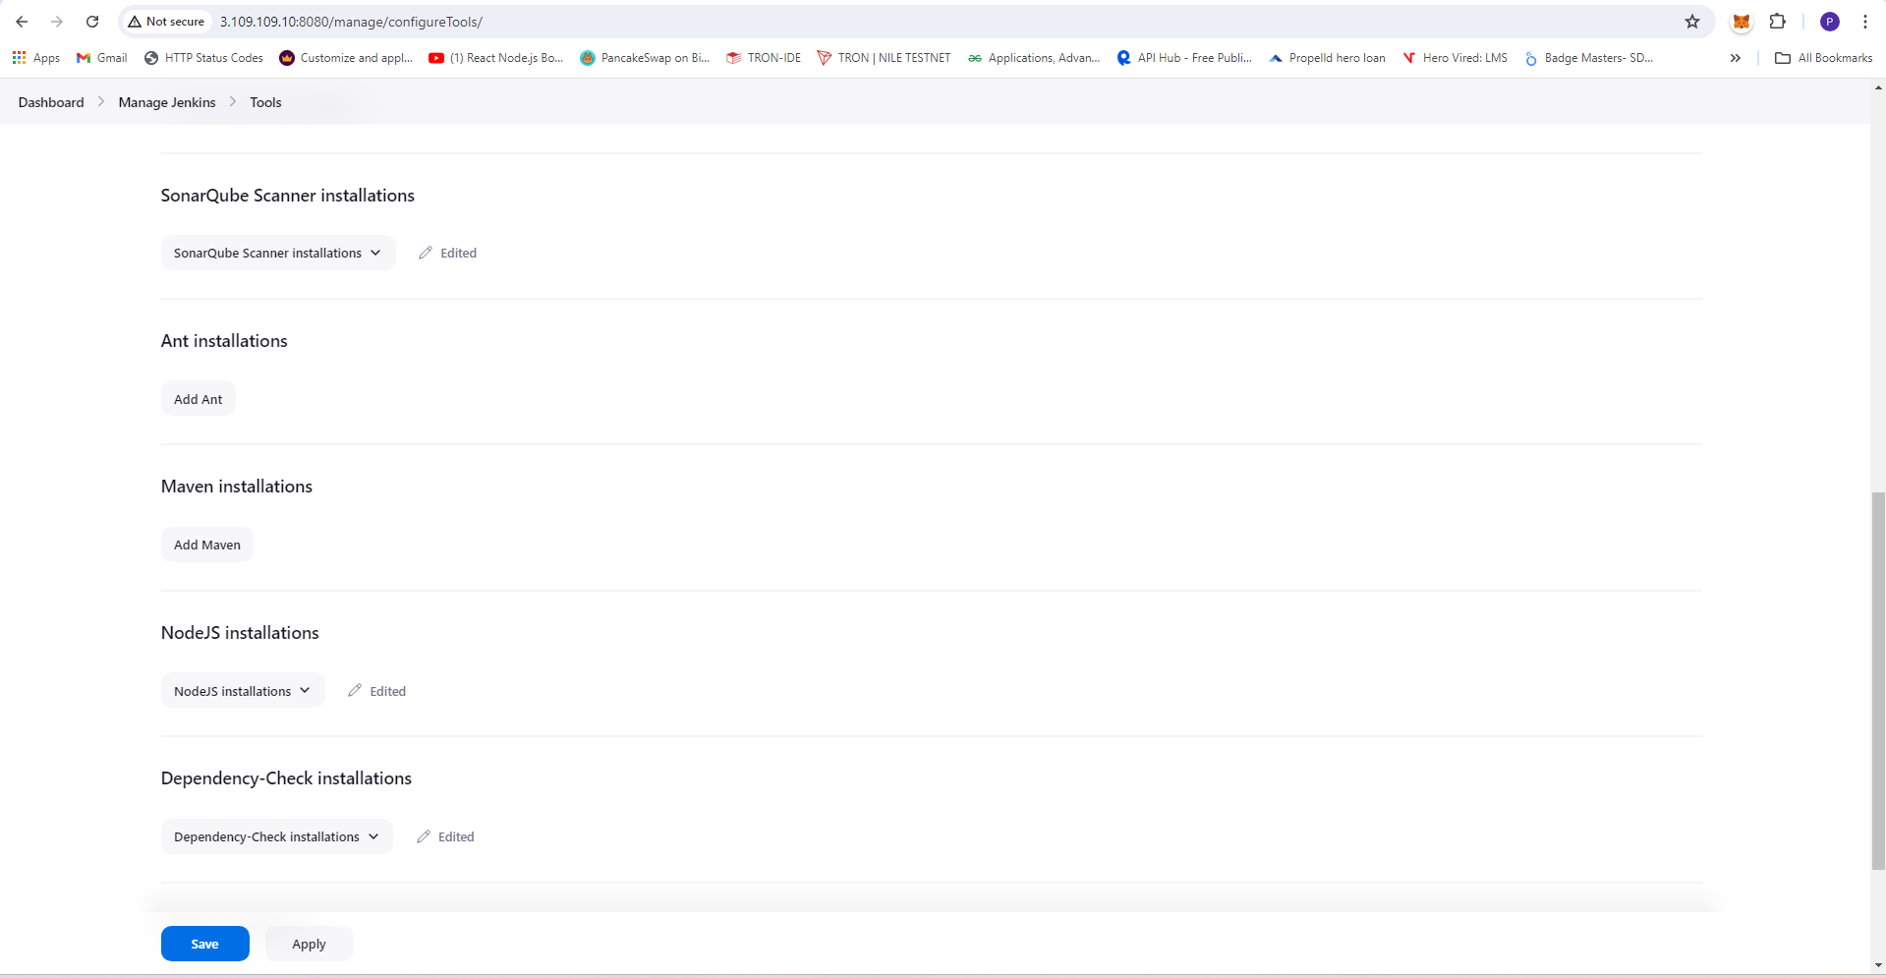Click the NodeJS installations heading
The width and height of the screenshot is (1886, 978).
(240, 633)
